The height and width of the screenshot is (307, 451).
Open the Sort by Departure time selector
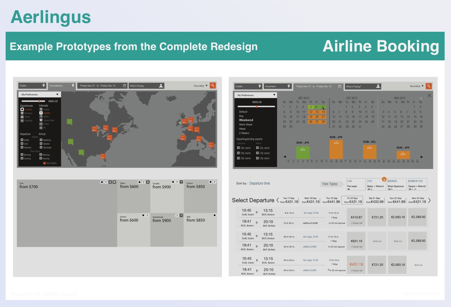260,183
